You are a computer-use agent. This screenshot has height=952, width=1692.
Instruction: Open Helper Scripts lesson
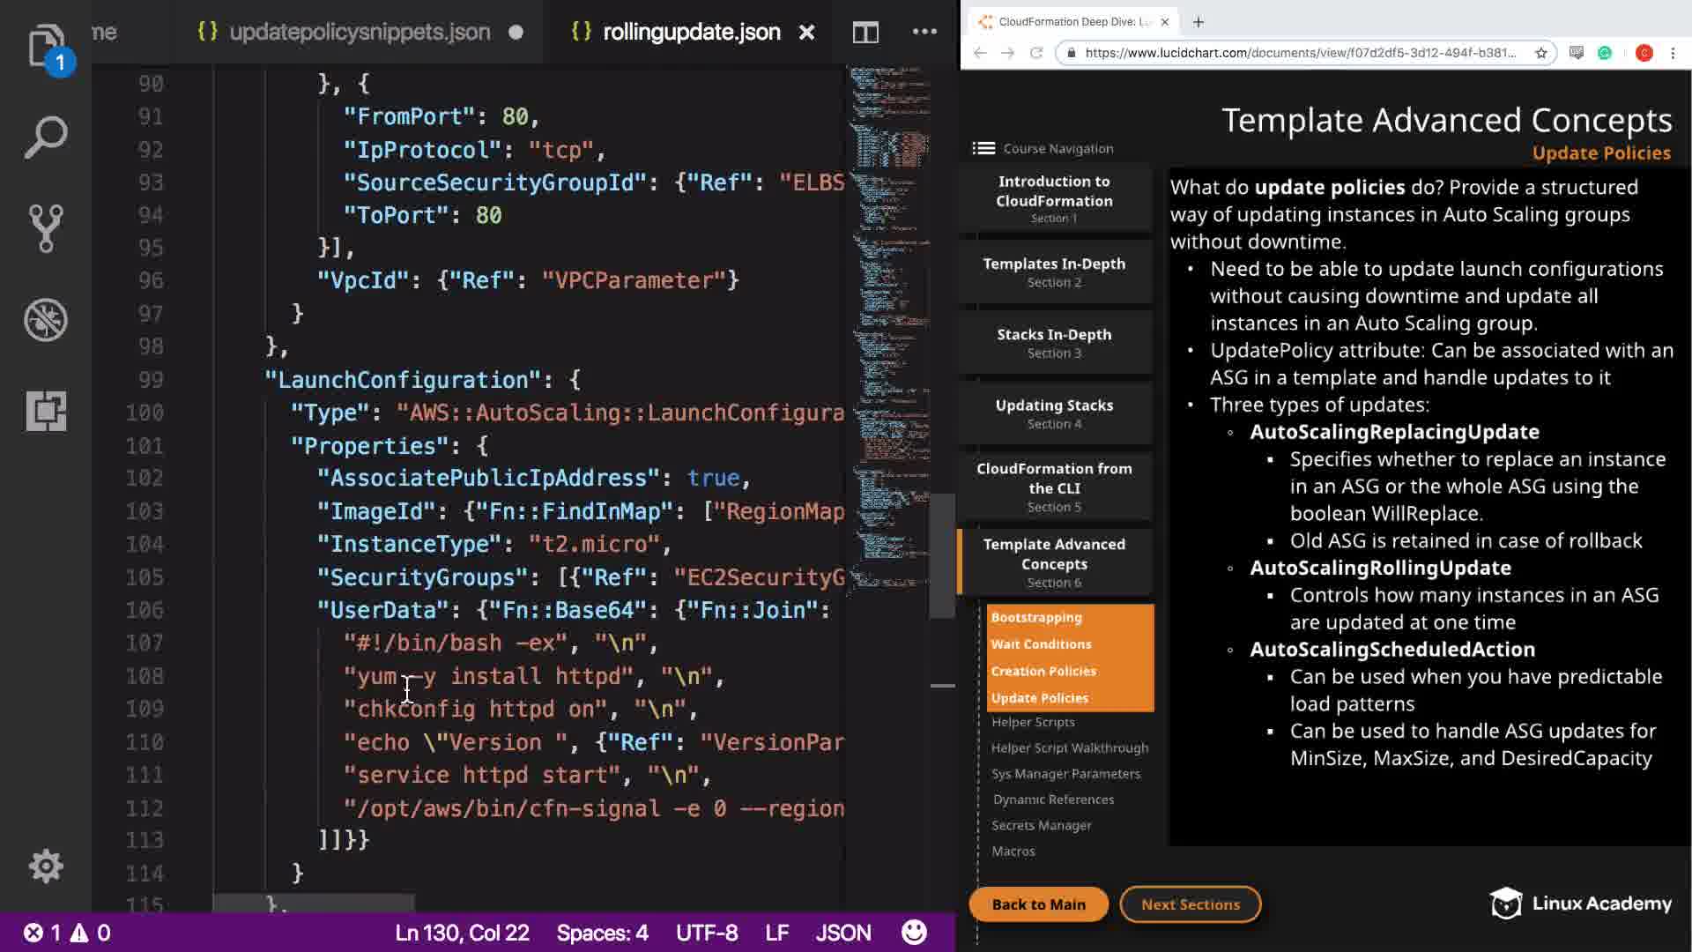point(1033,722)
